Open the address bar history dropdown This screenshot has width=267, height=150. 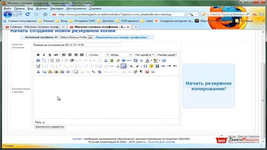[x=196, y=14]
